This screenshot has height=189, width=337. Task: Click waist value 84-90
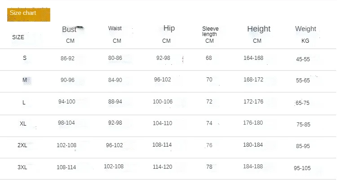tap(115, 80)
